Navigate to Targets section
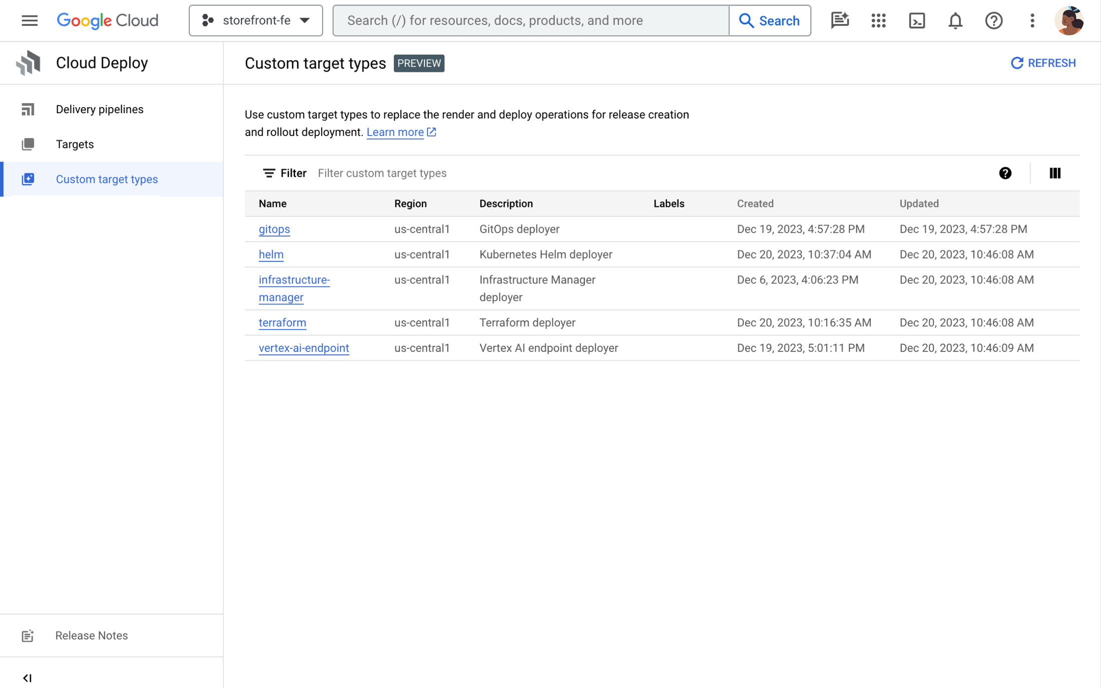This screenshot has width=1101, height=688. click(75, 144)
